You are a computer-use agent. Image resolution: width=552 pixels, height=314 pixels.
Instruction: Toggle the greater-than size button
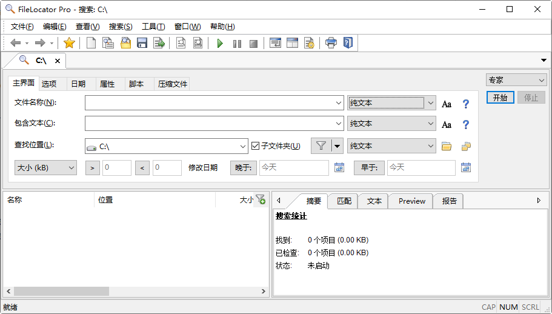93,168
